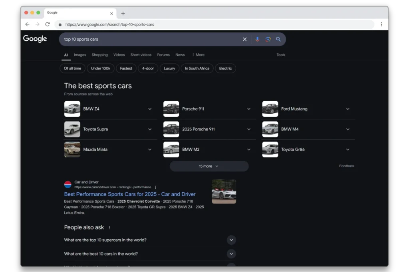Reload the current page
409x272 pixels.
coord(47,24)
